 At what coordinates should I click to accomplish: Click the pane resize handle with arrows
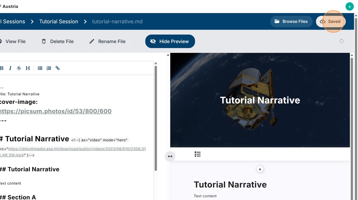[x=170, y=156]
